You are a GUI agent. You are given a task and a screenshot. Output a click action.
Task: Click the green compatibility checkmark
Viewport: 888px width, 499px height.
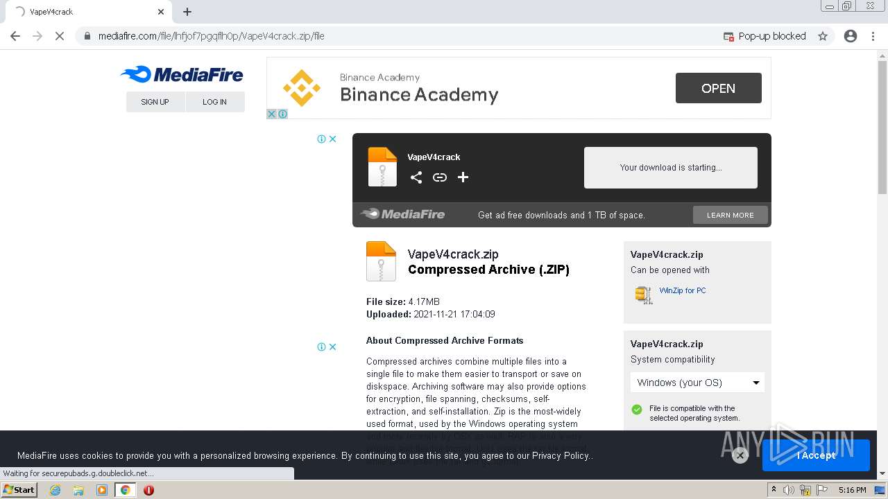637,410
